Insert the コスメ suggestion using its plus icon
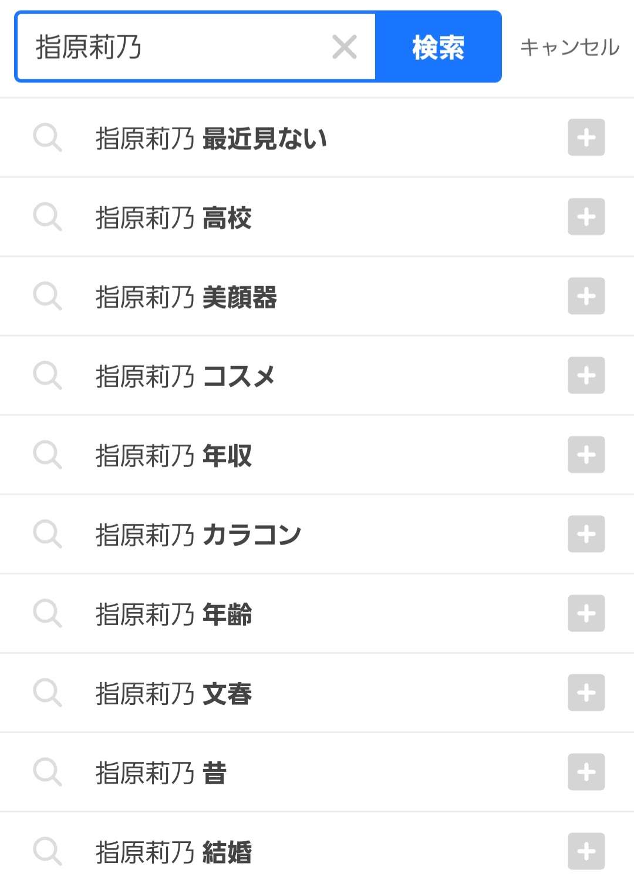This screenshot has height=880, width=634. (586, 375)
